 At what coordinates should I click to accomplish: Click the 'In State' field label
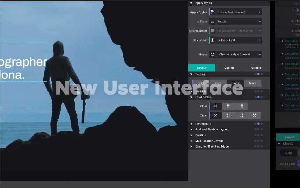coord(202,22)
